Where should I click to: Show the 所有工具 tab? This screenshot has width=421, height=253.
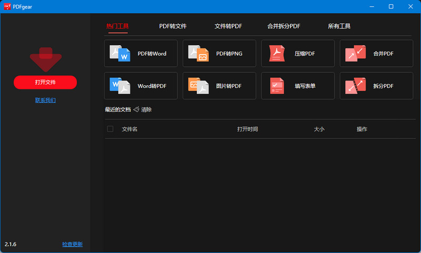tap(339, 26)
